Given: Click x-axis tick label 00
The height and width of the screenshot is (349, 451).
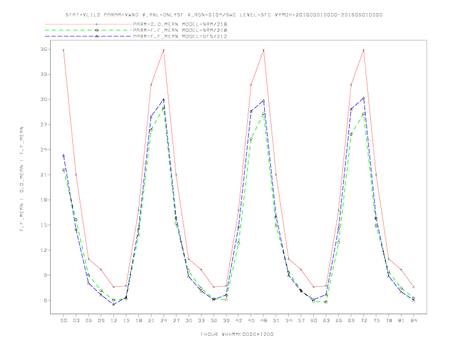Looking at the screenshot, I should pos(64,320).
